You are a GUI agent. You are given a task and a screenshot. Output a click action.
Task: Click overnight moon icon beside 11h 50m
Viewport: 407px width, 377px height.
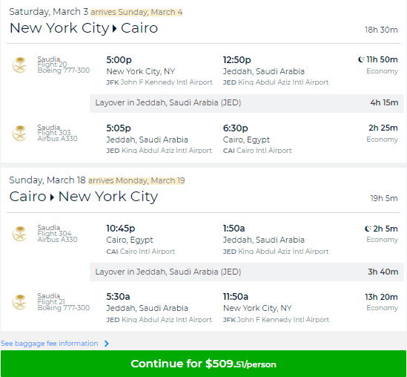[x=361, y=59]
